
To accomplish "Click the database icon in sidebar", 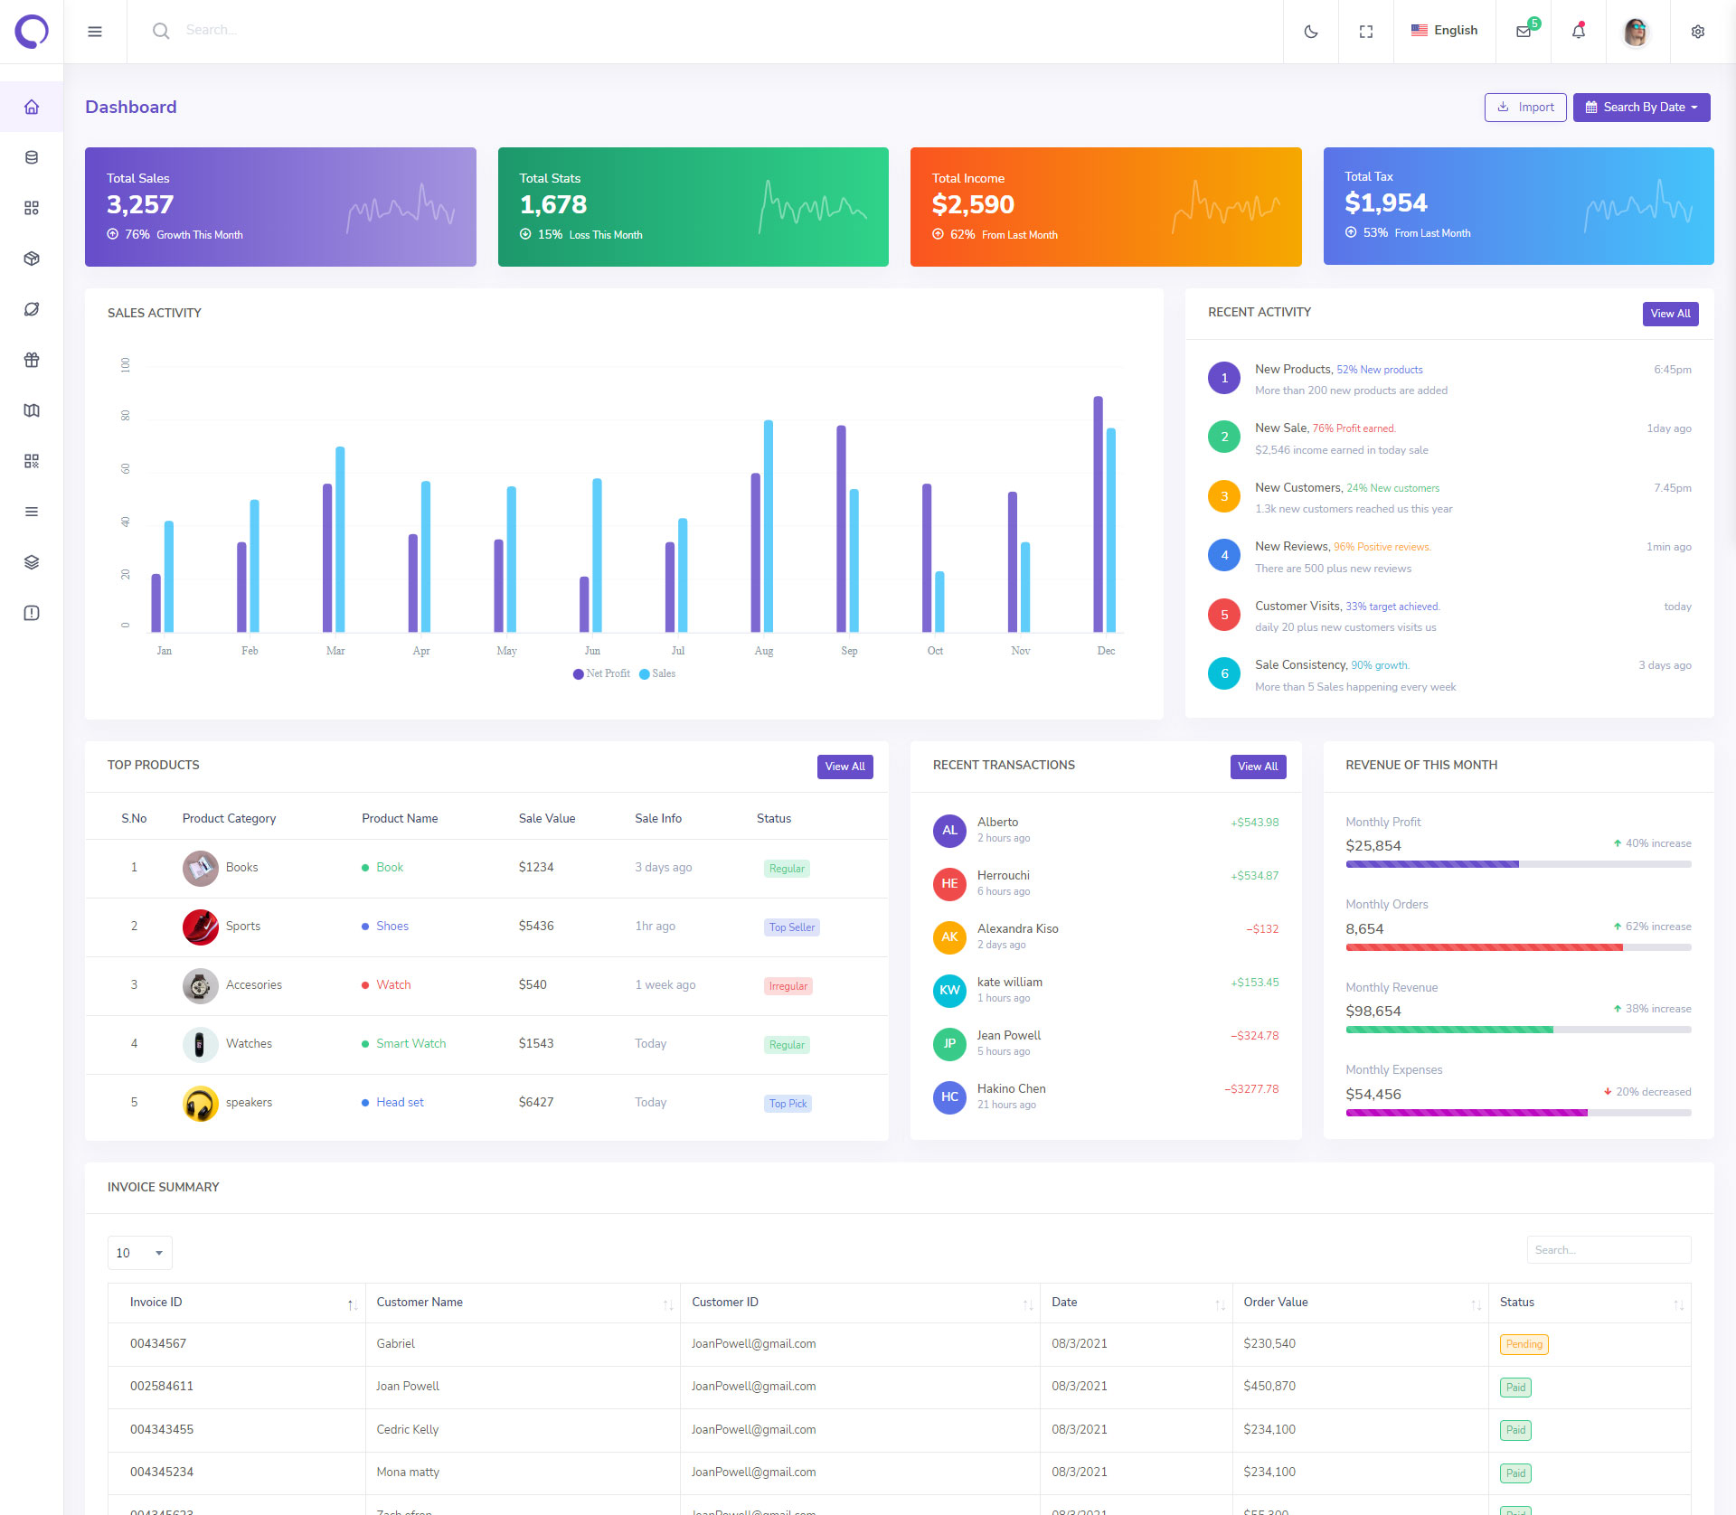I will 32,157.
